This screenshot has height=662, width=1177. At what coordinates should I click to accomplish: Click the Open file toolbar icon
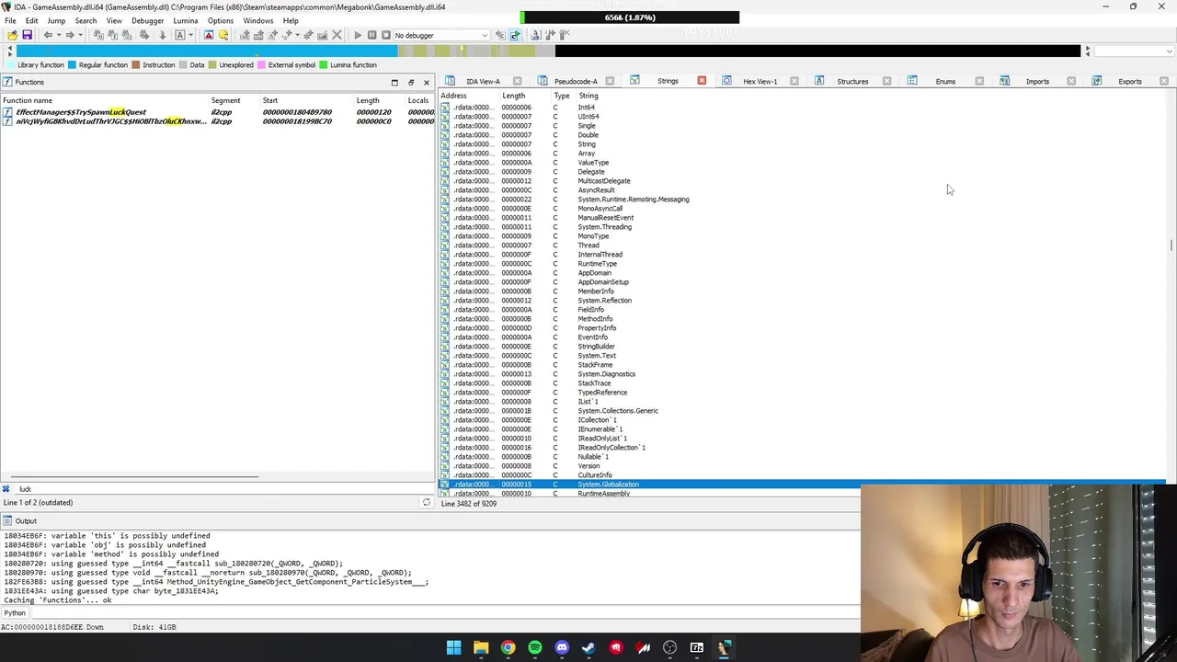(x=12, y=35)
